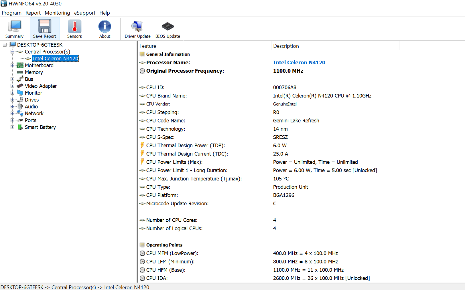
Task: Click the Operating Points section heading
Action: (x=164, y=245)
